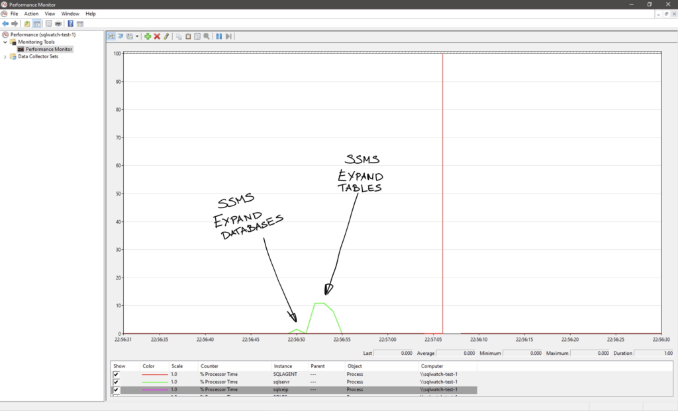This screenshot has height=411, width=678.
Task: Click the Change Graph Type icon
Action: pyautogui.click(x=130, y=36)
